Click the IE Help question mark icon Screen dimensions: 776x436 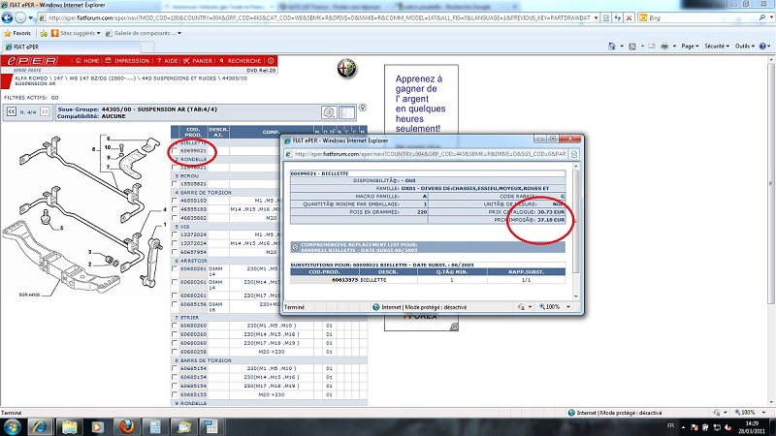coord(762,46)
